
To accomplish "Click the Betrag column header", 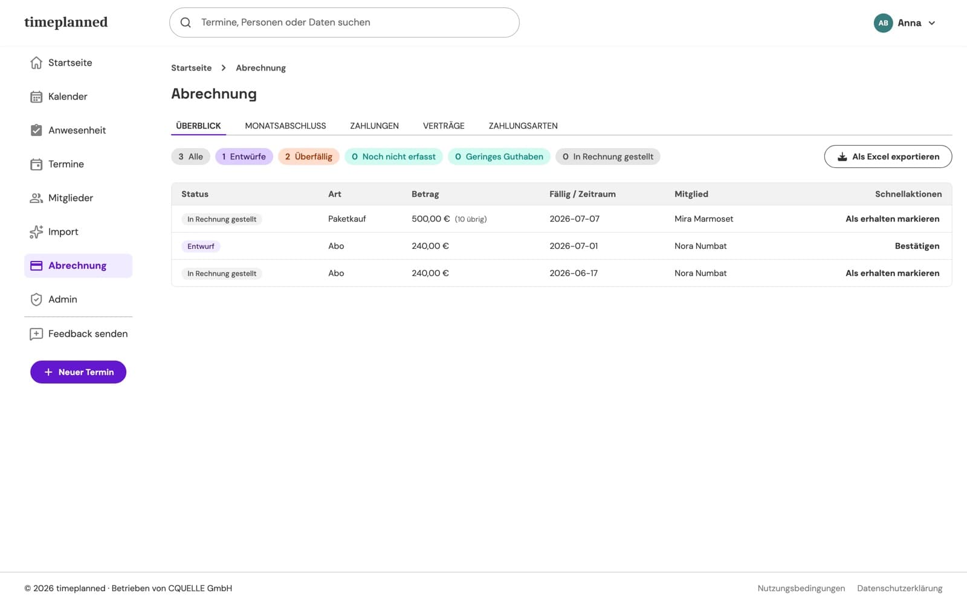I will 425,194.
